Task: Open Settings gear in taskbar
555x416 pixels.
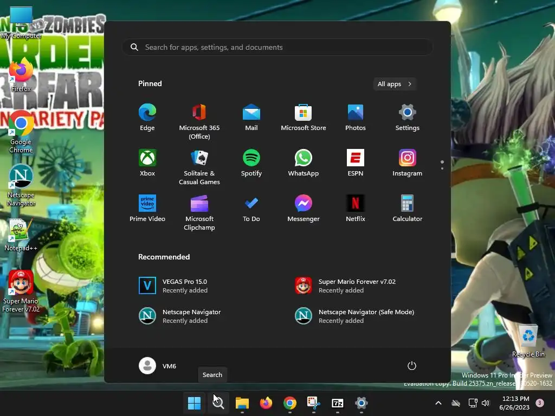Action: [362, 403]
